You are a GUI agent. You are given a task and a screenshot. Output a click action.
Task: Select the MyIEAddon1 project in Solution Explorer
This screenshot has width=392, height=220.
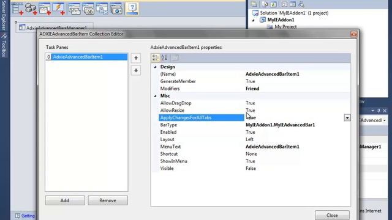tap(281, 20)
